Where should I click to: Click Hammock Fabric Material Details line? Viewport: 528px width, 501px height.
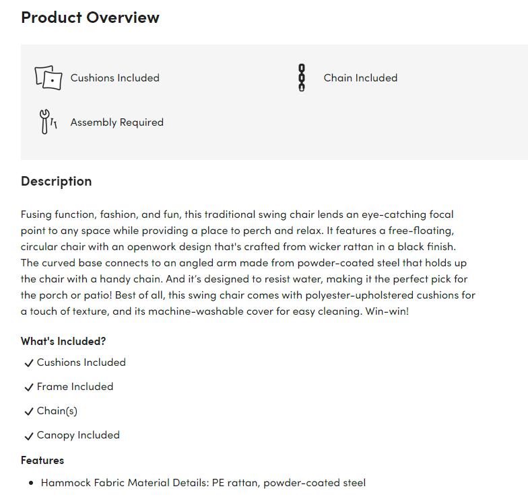tap(203, 483)
